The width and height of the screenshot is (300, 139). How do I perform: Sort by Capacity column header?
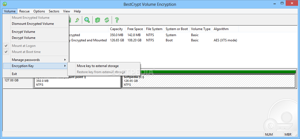(x=117, y=29)
